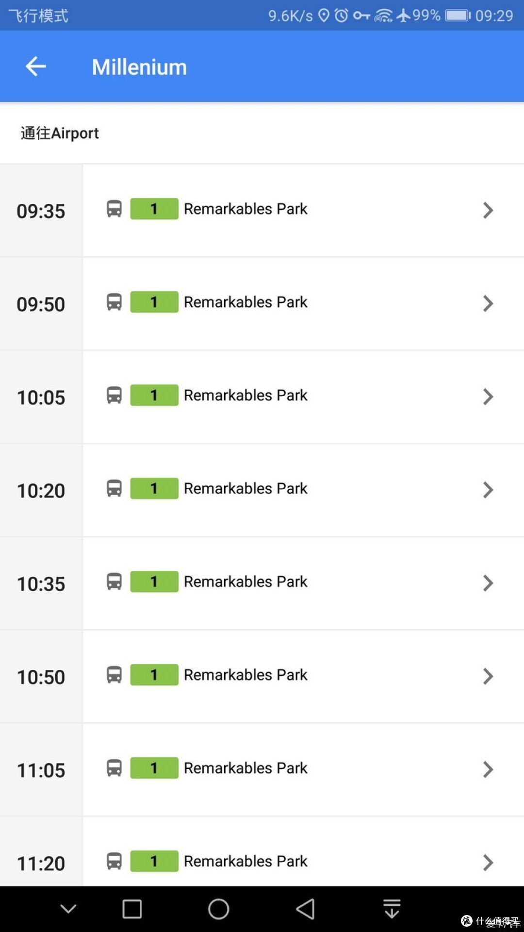Select the 10:35 departure time
This screenshot has width=524, height=932.
[41, 584]
